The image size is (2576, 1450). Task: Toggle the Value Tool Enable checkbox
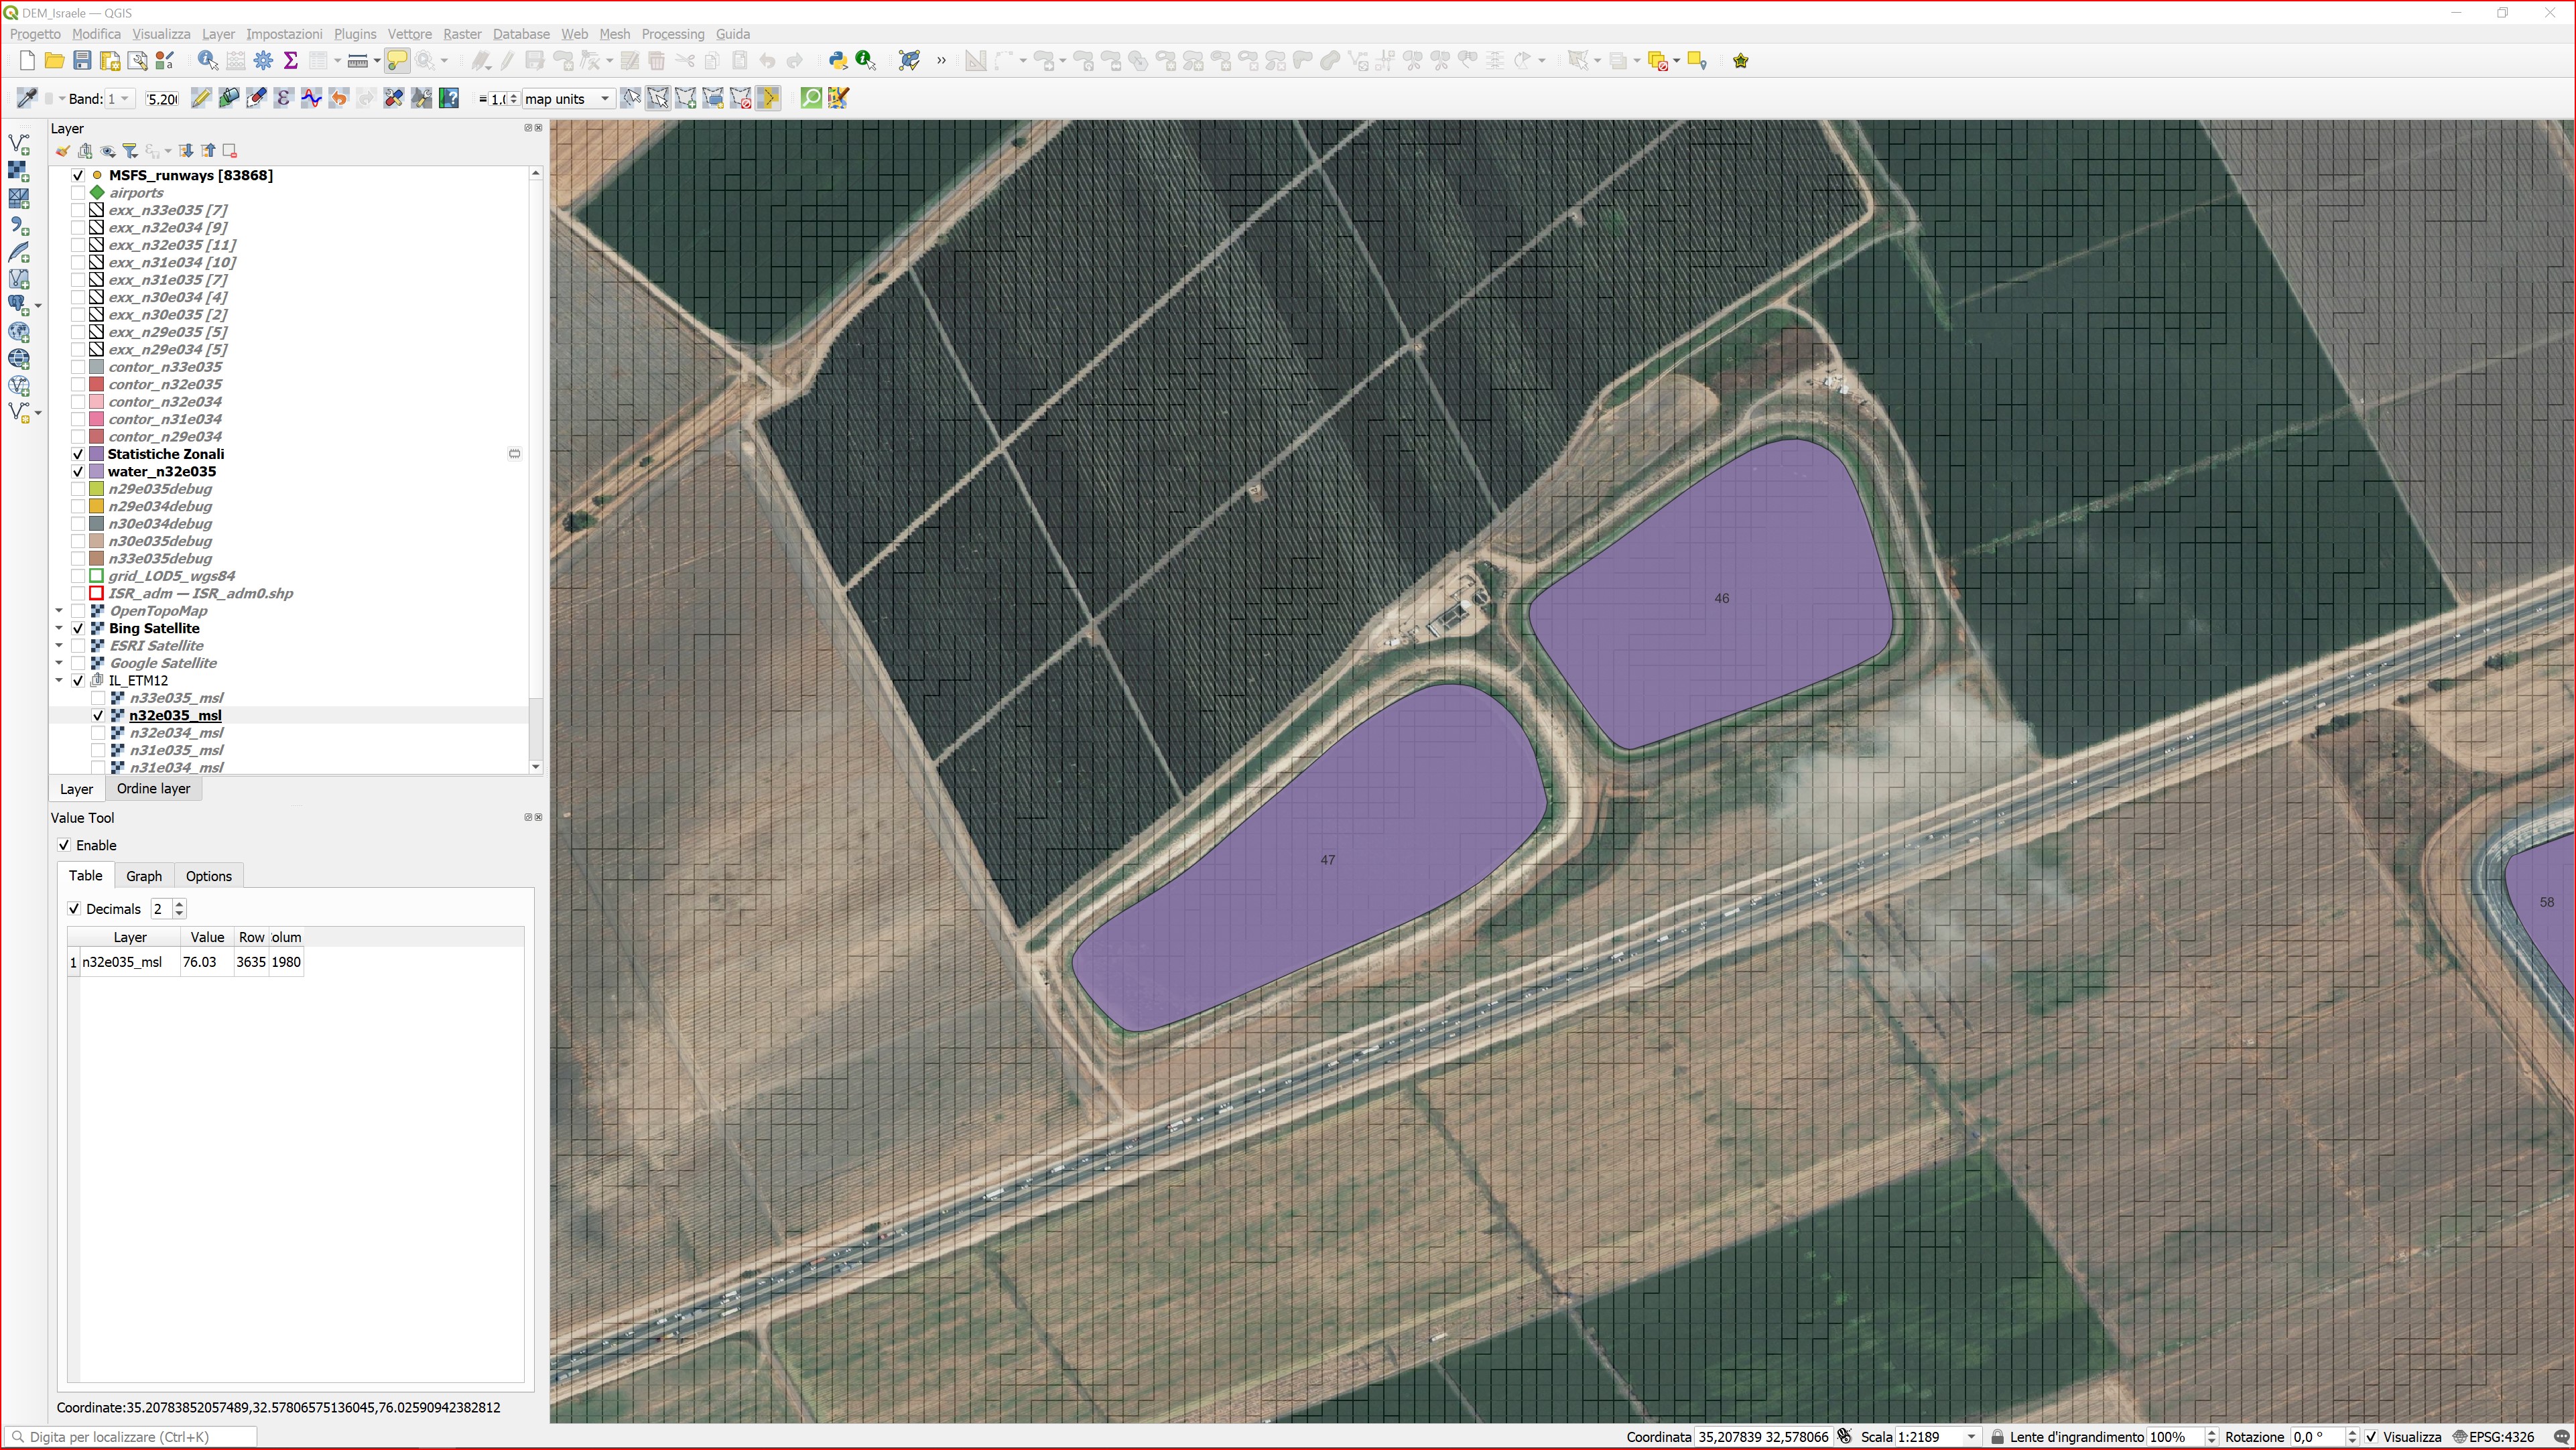coord(65,845)
